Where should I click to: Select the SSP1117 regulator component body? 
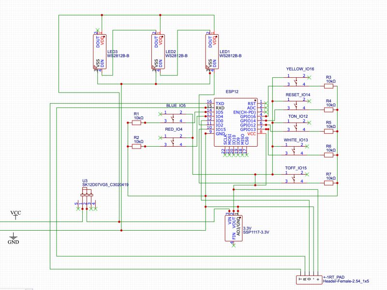tap(234, 228)
